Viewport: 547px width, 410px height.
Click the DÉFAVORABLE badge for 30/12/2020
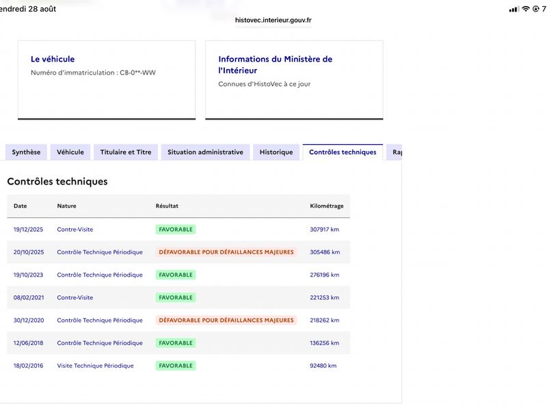pyautogui.click(x=226, y=320)
